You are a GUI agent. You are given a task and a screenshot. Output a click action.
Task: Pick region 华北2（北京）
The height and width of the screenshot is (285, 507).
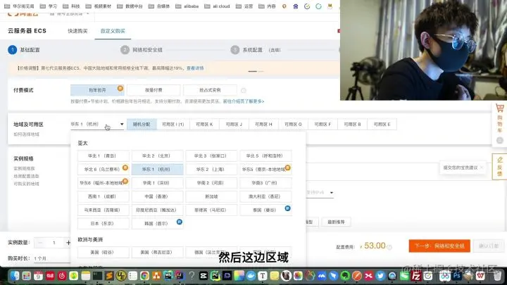coord(158,156)
